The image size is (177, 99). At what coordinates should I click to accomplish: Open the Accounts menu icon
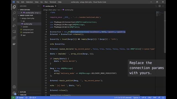tap(14, 87)
